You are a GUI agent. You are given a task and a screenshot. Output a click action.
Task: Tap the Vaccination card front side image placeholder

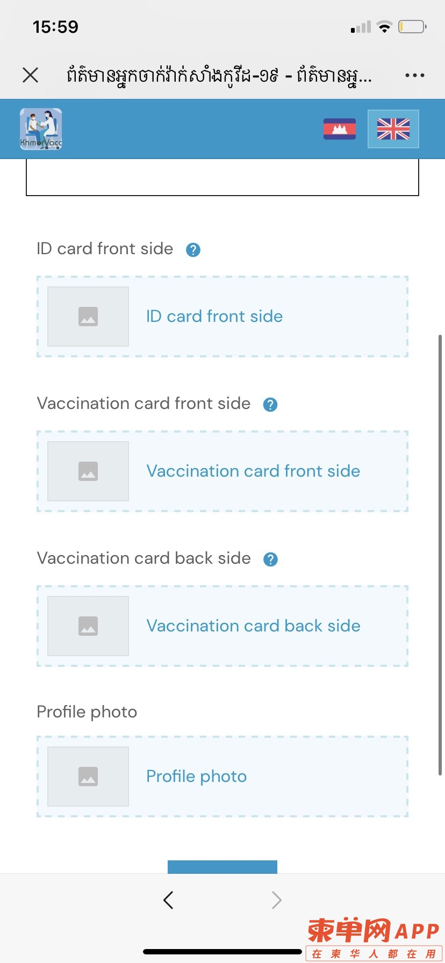pyautogui.click(x=88, y=471)
